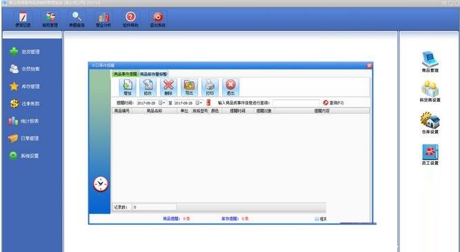Image resolution: width=460 pixels, height=252 pixels.
Task: Click the 商品编号 column header
Action: [122, 111]
